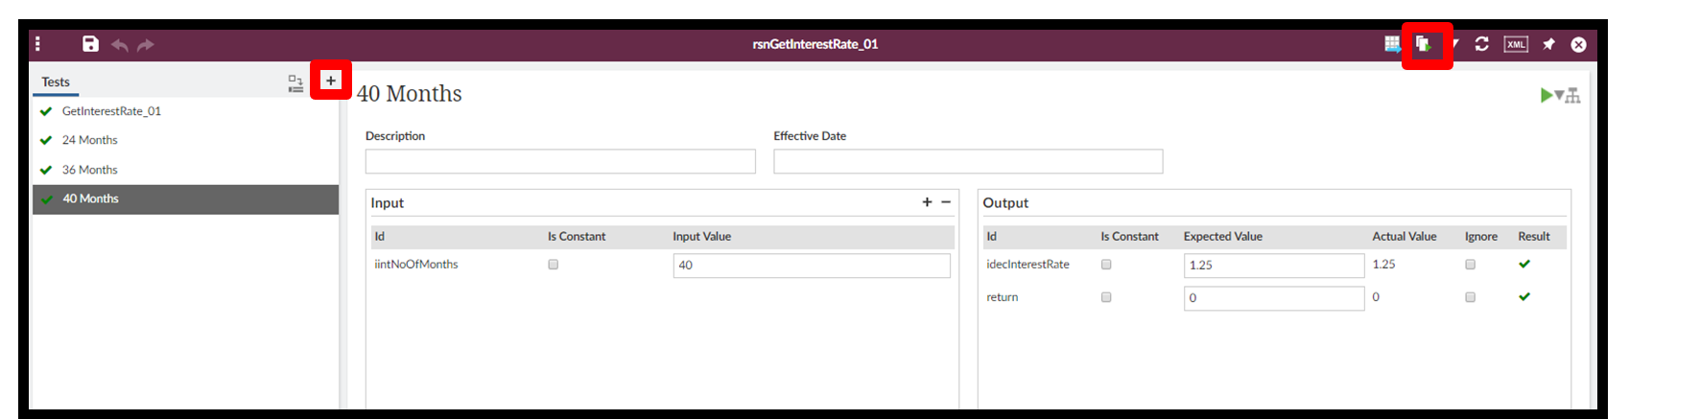The image size is (1700, 419).
Task: Open the filter dropdown arrow in the header
Action: tap(1455, 44)
